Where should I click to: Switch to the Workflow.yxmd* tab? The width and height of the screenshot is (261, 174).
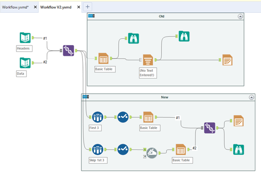16,7
